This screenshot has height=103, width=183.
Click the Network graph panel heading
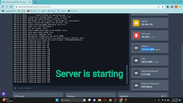pyautogui.click(x=124, y=96)
